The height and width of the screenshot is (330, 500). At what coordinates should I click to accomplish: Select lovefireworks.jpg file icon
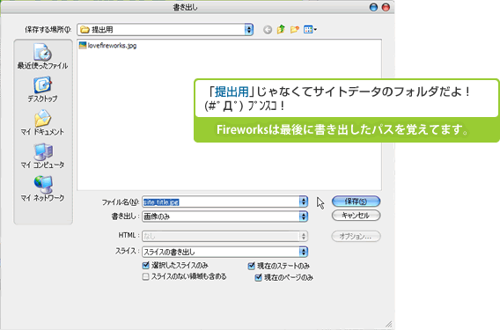83,45
